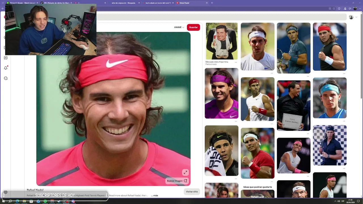The height and width of the screenshot is (204, 363).
Task: Expand description with the más link
Action: pos(155,195)
